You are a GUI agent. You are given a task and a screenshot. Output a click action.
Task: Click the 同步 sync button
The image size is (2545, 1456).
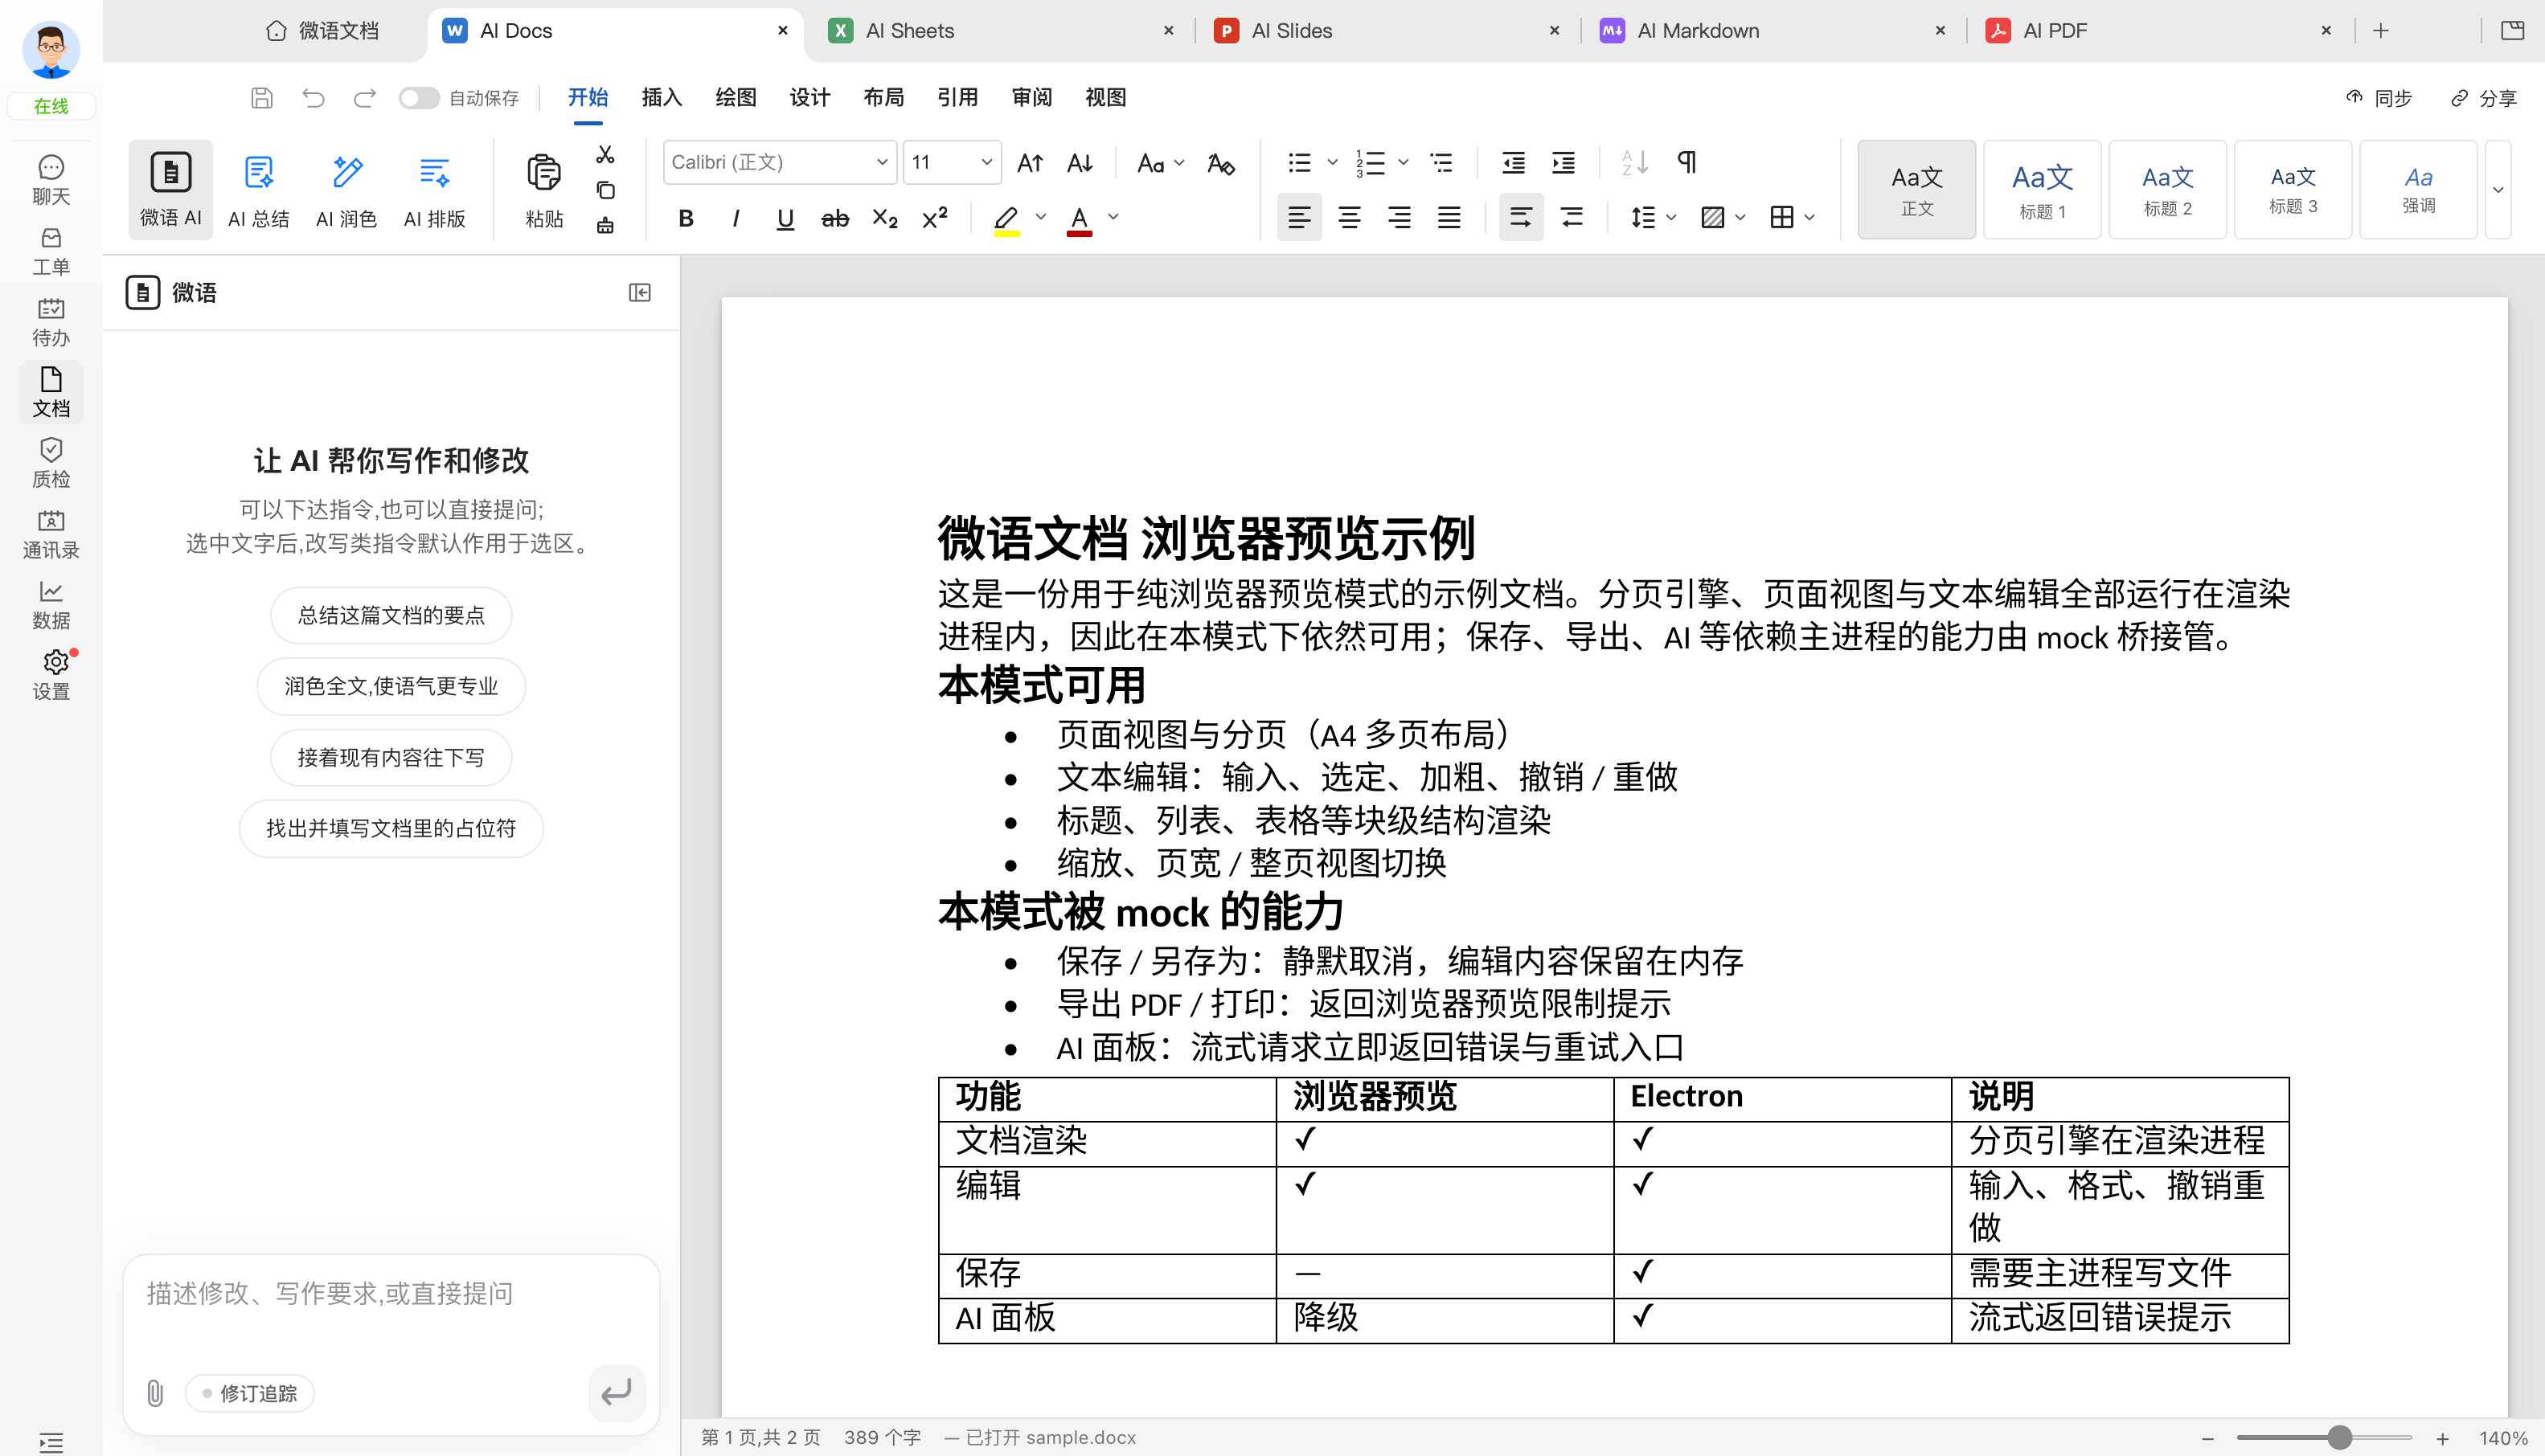tap(2379, 98)
